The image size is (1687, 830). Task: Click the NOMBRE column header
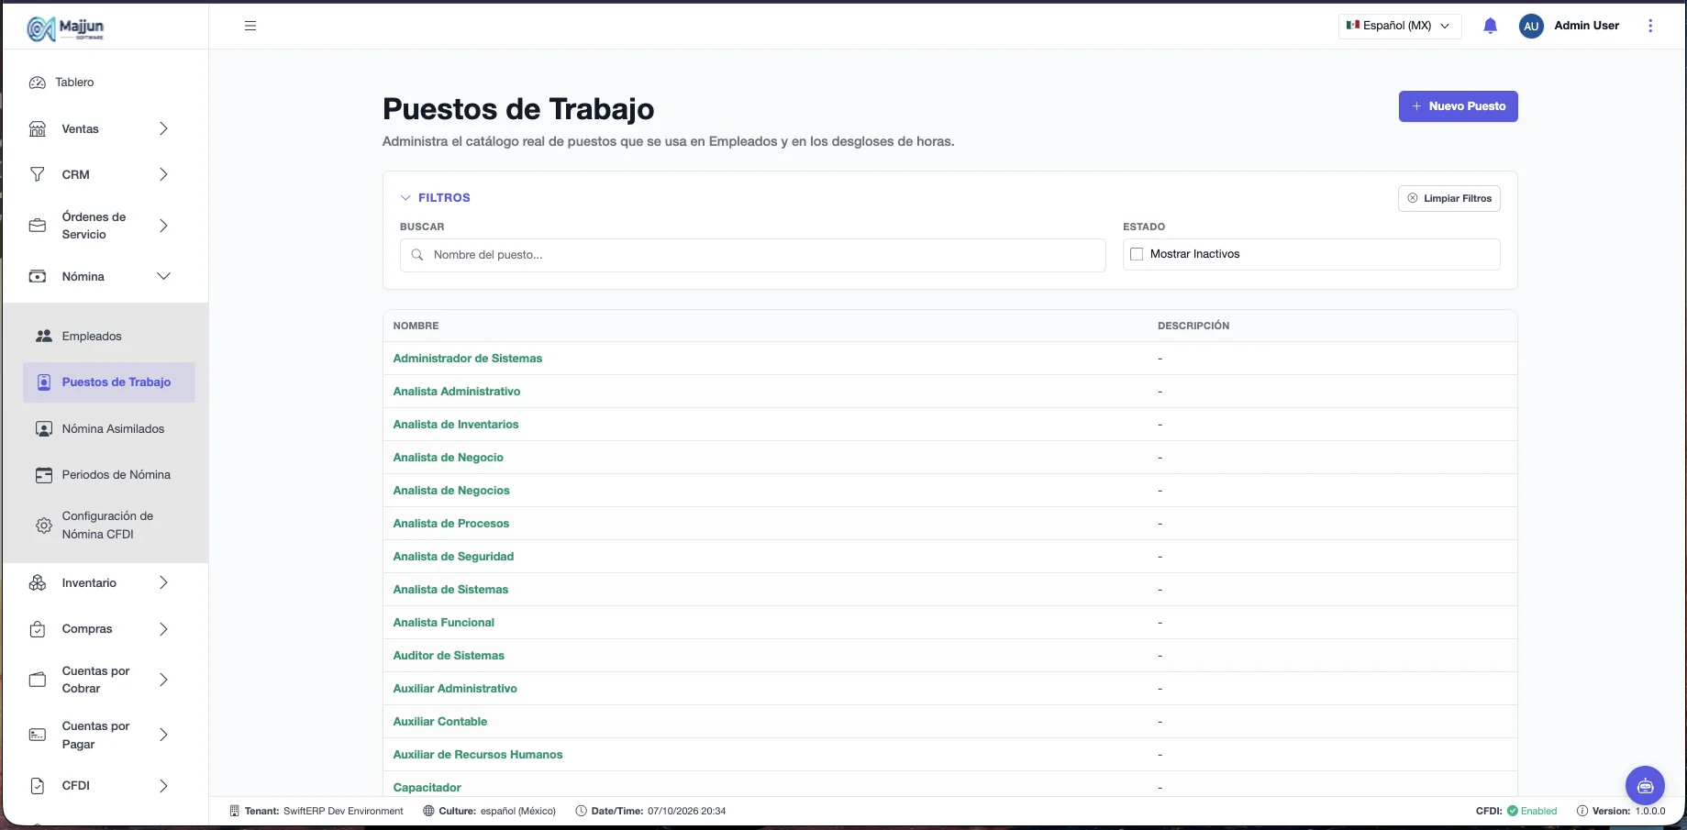coord(416,326)
